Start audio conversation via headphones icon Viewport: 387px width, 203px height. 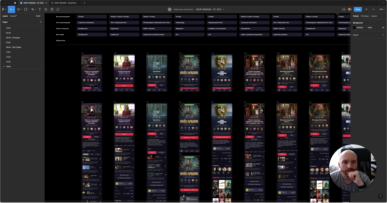pos(344,9)
